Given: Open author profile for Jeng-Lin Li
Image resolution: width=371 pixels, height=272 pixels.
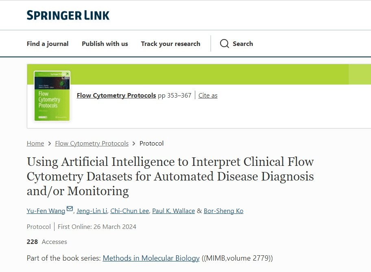Looking at the screenshot, I should click(x=92, y=211).
